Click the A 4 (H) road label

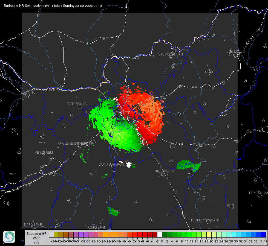coord(180,144)
